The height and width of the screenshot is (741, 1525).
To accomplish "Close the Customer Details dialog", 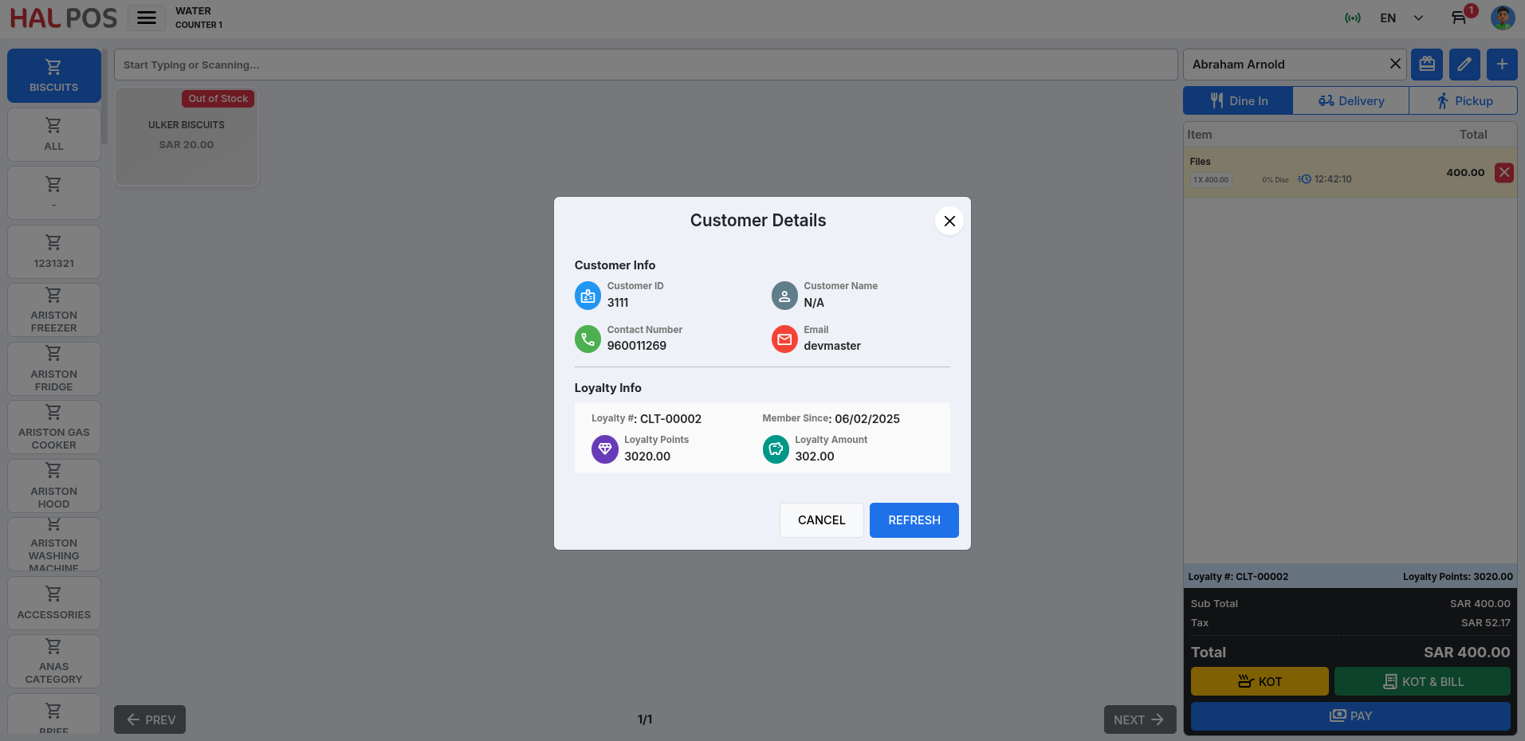I will 949,221.
